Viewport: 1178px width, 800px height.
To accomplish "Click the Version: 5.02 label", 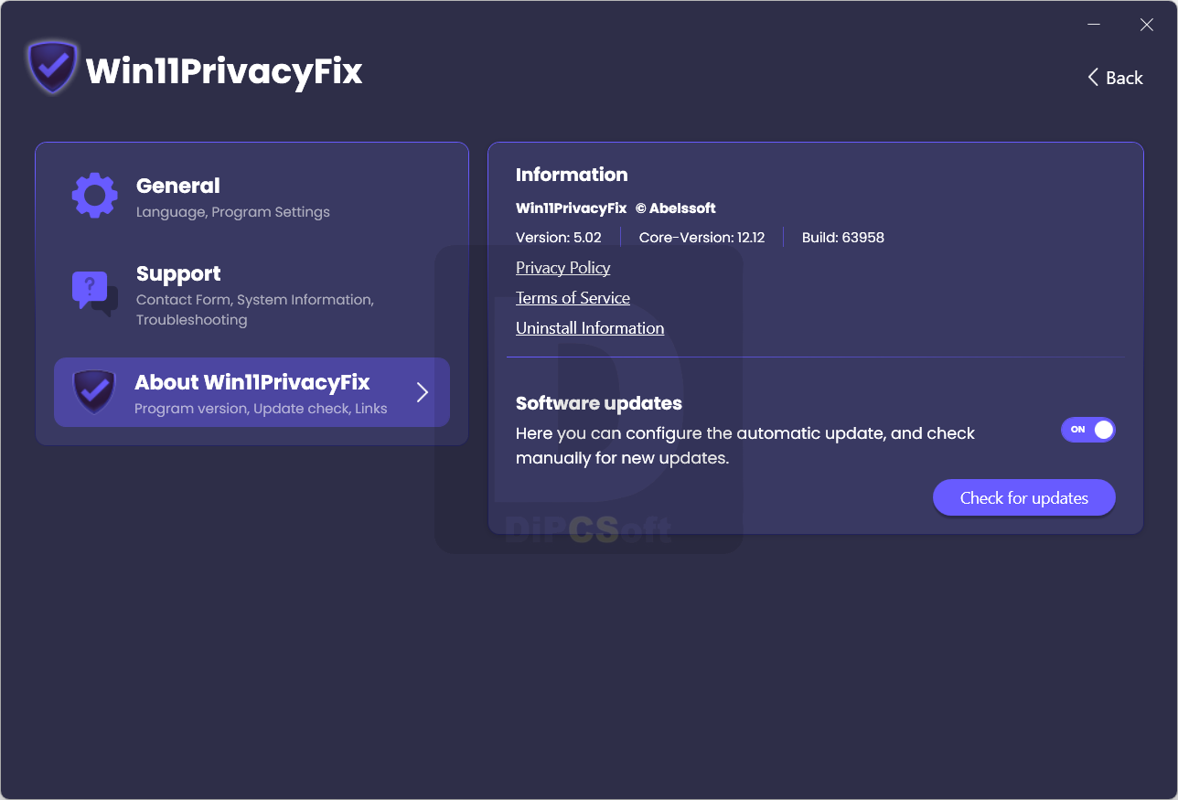I will point(559,238).
